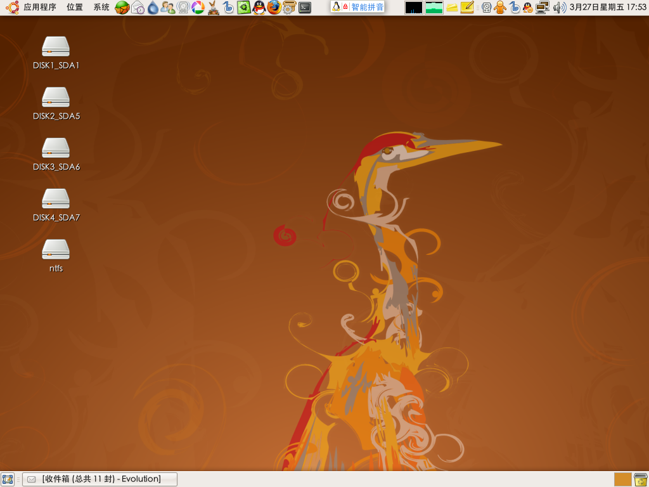Viewport: 649px width, 487px height.
Task: Open the yellow notepad with pencil applet
Action: 467,8
